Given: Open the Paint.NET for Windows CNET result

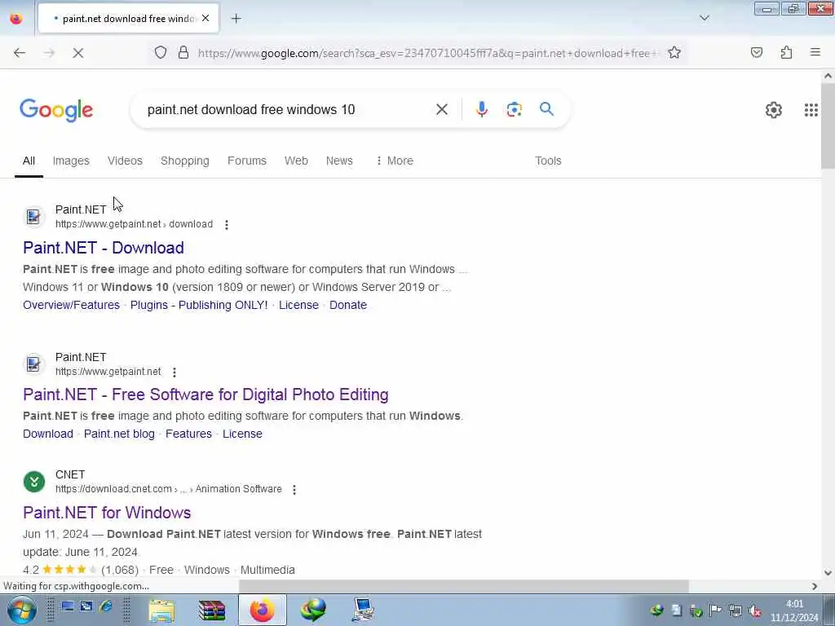Looking at the screenshot, I should click(107, 513).
